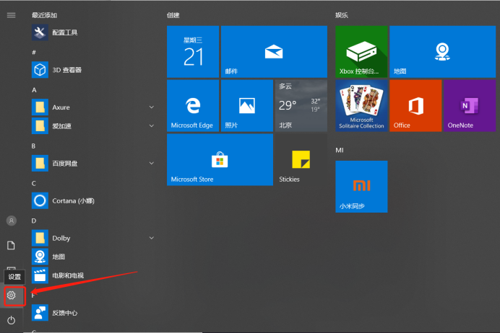Expand the 百度网盘 folder chevron
This screenshot has width=500, height=333.
pyautogui.click(x=152, y=164)
